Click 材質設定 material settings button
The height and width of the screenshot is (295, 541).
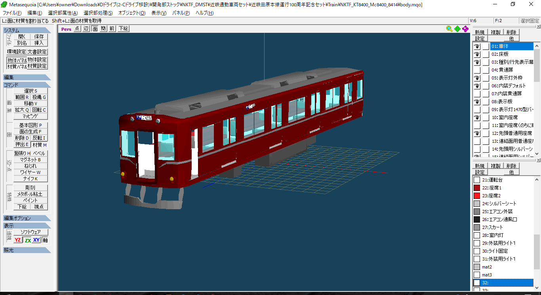pos(37,66)
